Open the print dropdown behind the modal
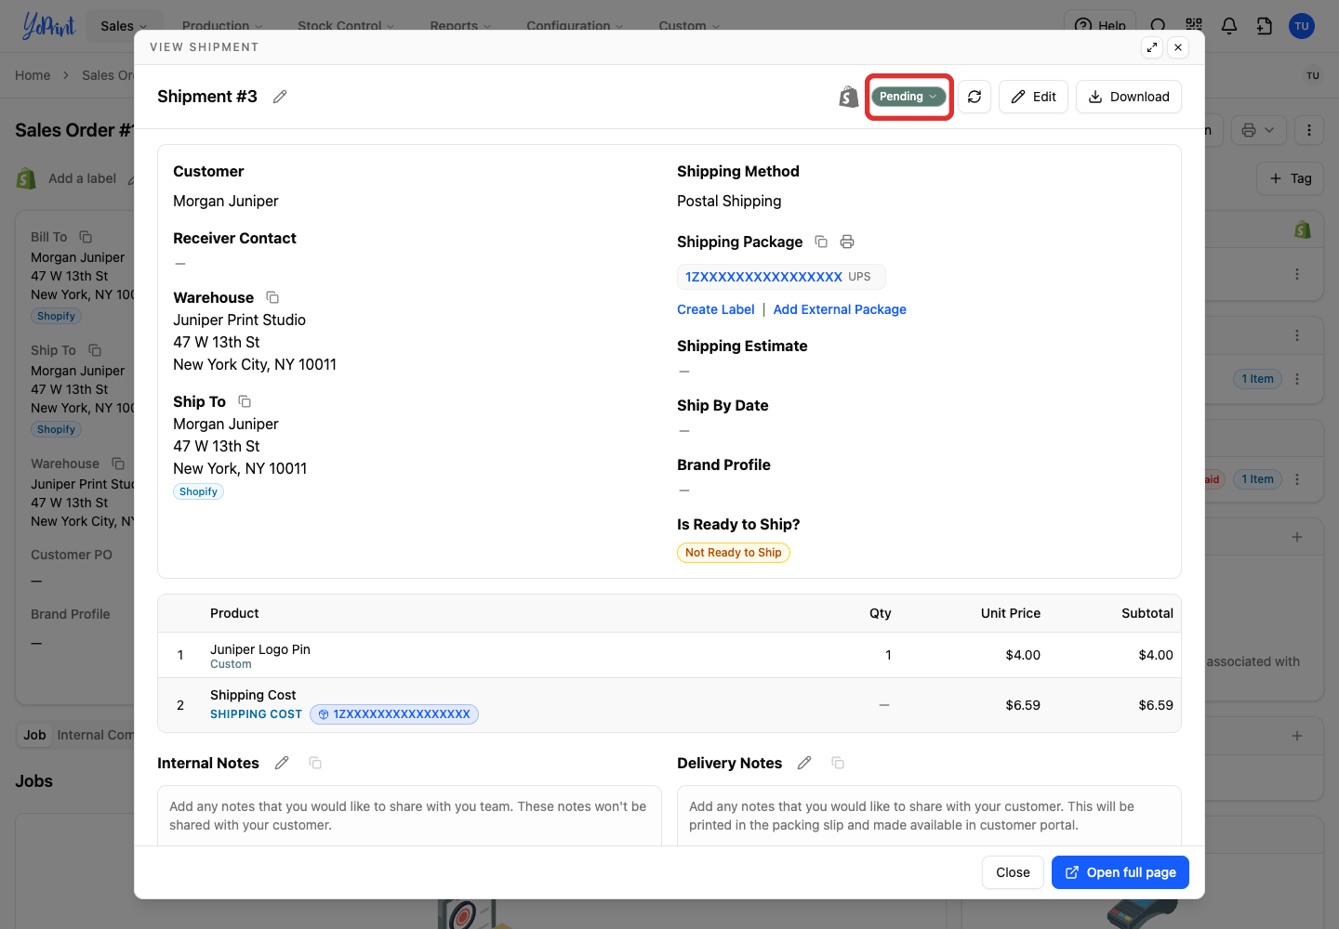Screen dimensions: 1339x929 tap(1258, 130)
